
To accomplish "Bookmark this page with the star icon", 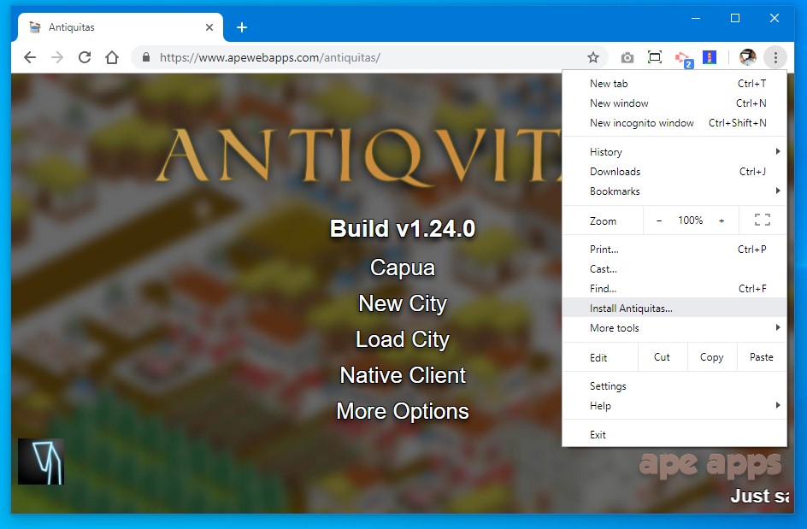I will 593,57.
